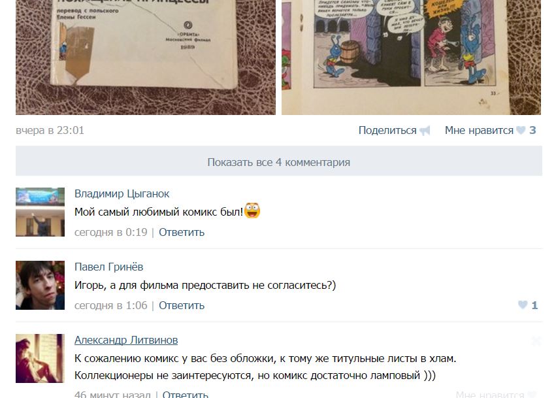
Task: Reply to Владимир Цыганок's comment with "Ответить"
Action: click(182, 233)
